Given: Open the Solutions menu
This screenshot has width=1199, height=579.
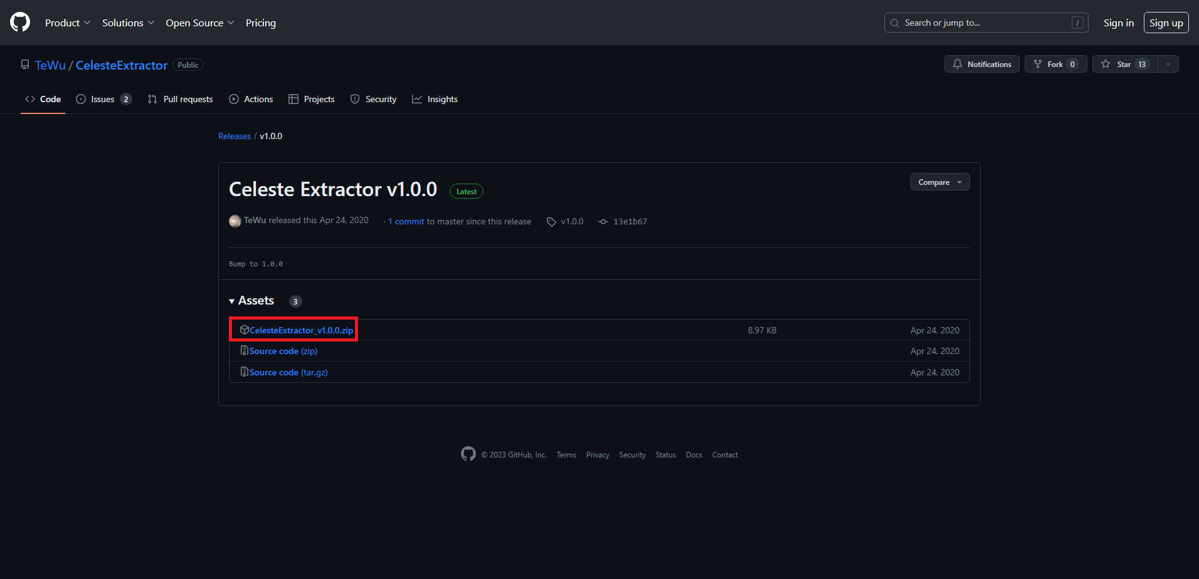Looking at the screenshot, I should click(128, 23).
